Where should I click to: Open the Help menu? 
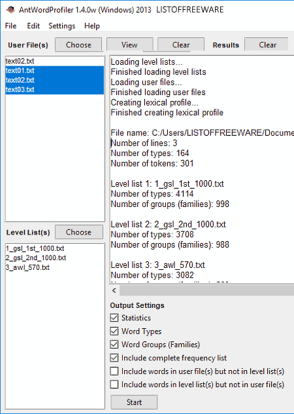click(x=92, y=26)
